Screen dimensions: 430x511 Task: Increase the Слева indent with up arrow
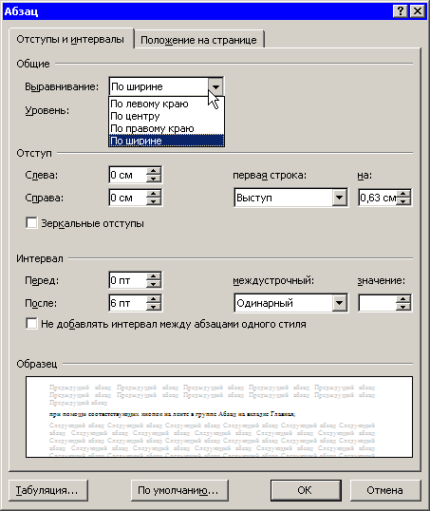click(154, 171)
